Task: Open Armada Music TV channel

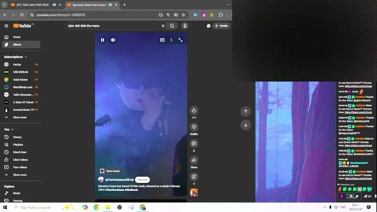Action: [21, 110]
